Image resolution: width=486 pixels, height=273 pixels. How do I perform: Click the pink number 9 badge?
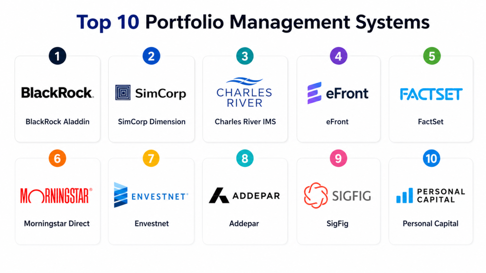tap(338, 158)
